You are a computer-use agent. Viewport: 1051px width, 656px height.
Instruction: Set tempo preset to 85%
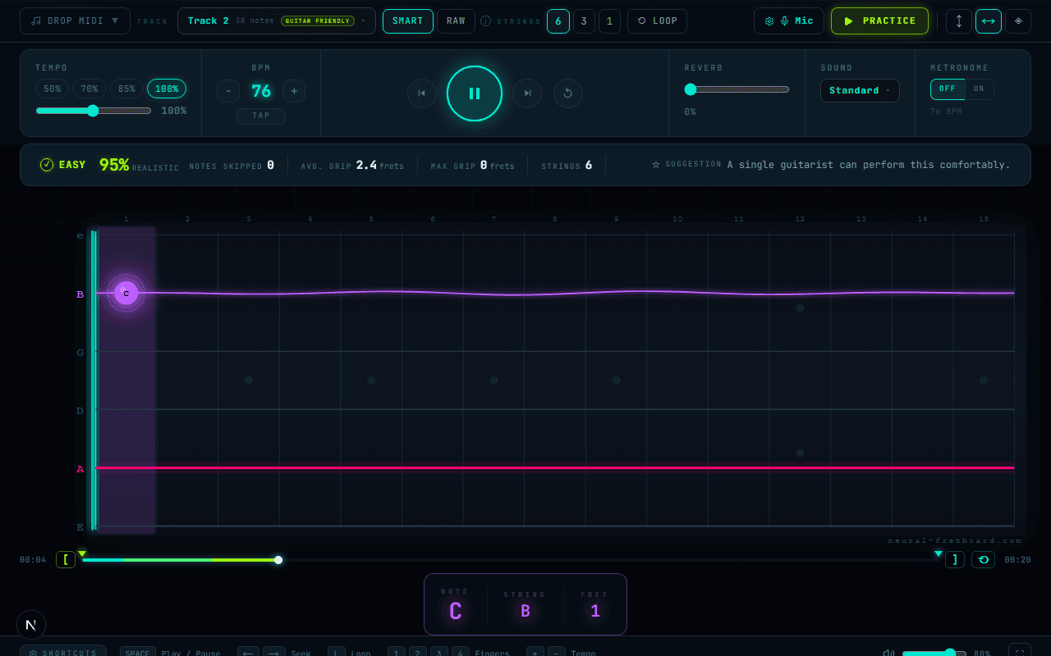(x=127, y=89)
